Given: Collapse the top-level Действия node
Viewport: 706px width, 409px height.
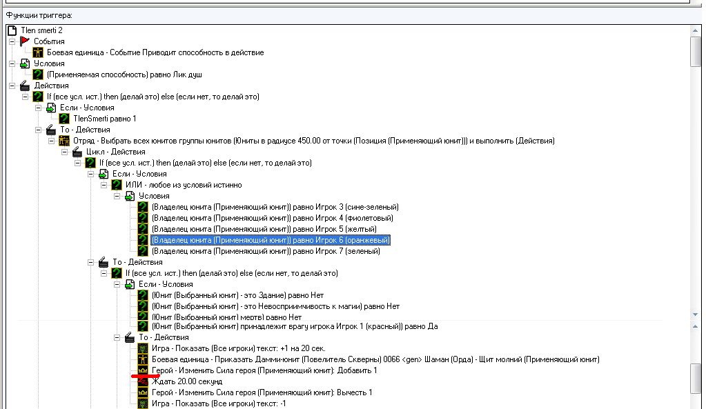Looking at the screenshot, I should (12, 86).
